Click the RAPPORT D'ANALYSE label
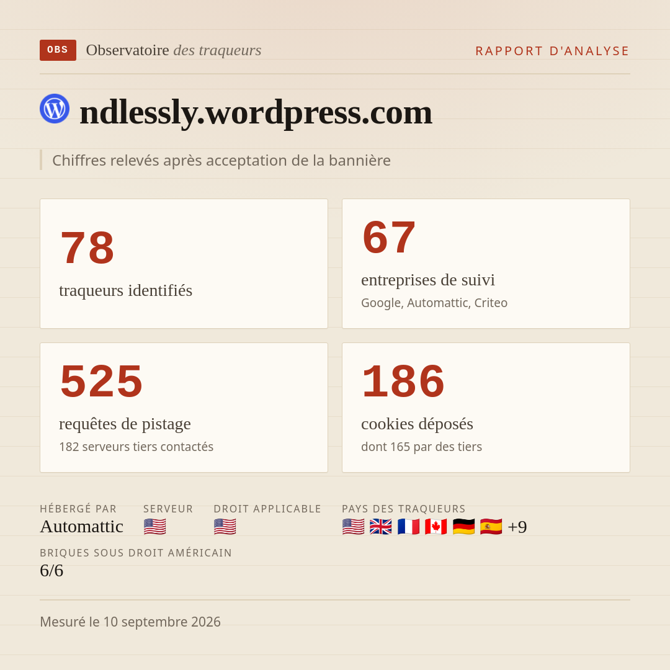The image size is (670, 670). tap(553, 51)
